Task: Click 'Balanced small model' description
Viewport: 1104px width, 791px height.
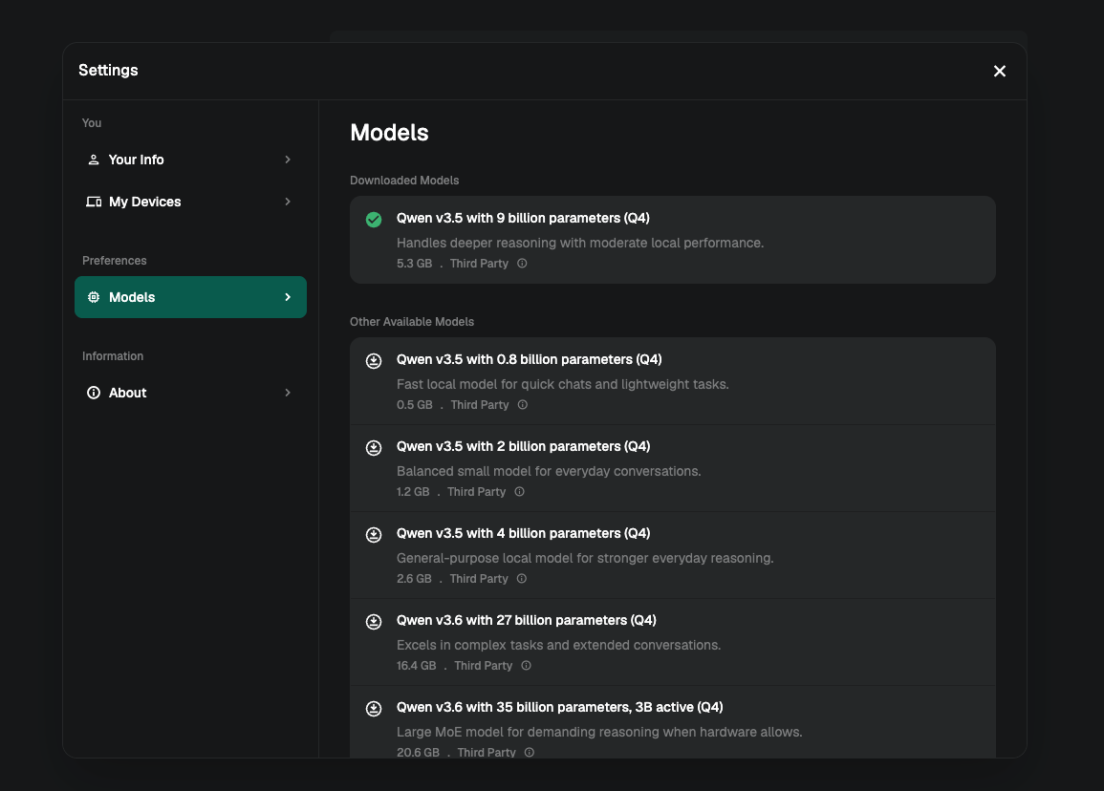Action: [549, 471]
